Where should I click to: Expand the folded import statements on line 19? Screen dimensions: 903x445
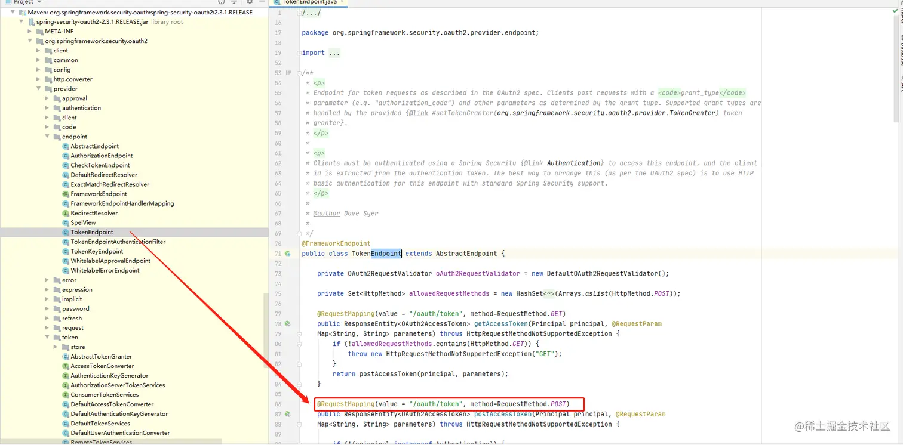click(334, 53)
